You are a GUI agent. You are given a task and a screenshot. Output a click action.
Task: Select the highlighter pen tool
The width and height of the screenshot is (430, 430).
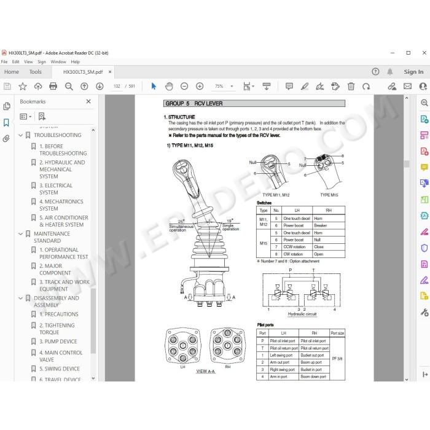point(305,87)
